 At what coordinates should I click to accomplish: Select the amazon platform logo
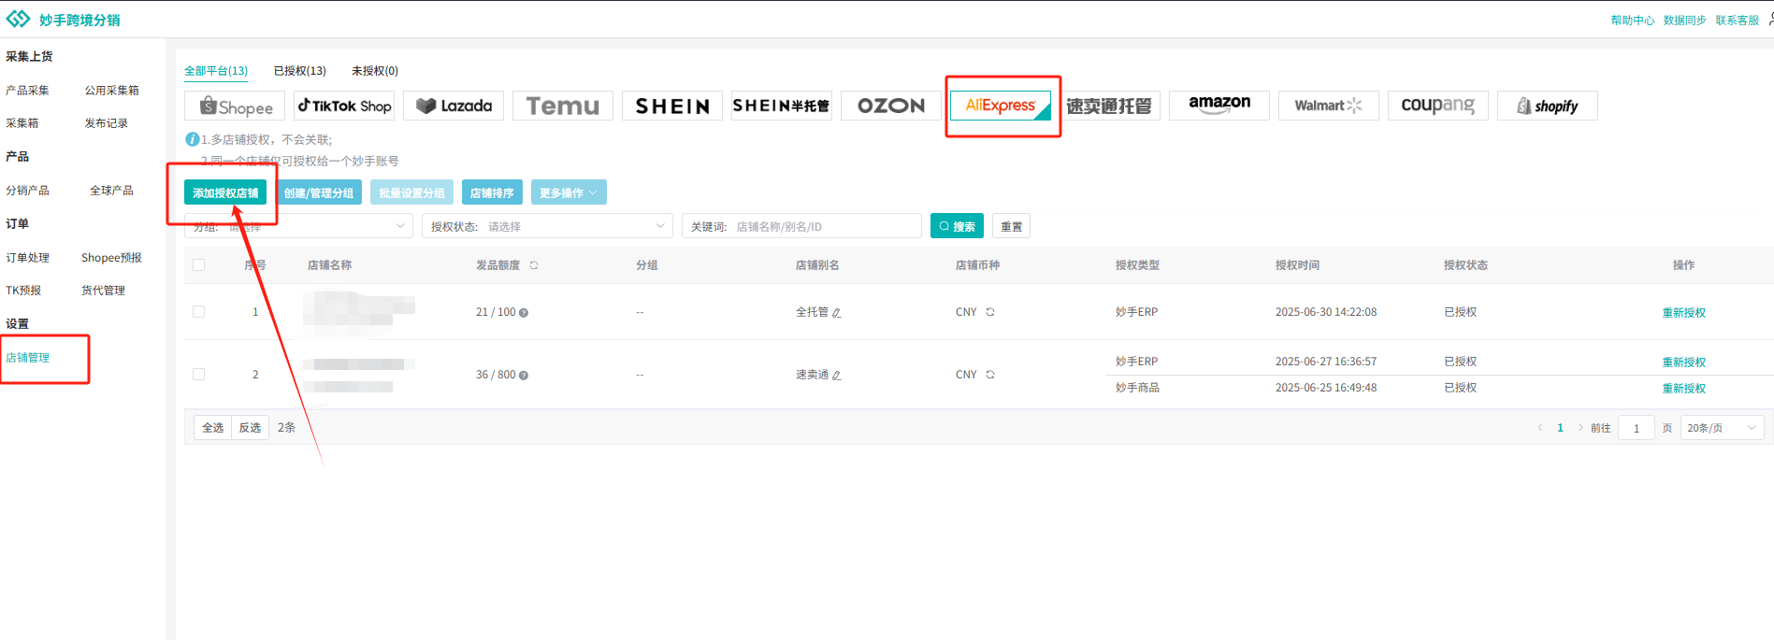tap(1219, 106)
